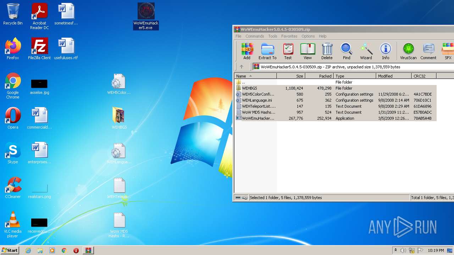Open the Tools menu
This screenshot has height=255, width=454.
pyautogui.click(x=273, y=36)
